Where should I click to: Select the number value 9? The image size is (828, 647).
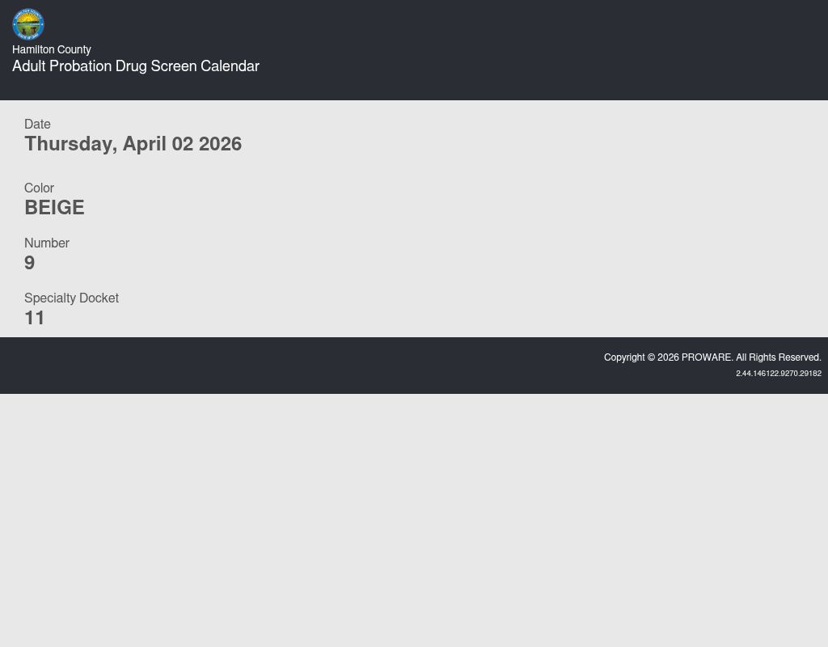click(x=30, y=263)
